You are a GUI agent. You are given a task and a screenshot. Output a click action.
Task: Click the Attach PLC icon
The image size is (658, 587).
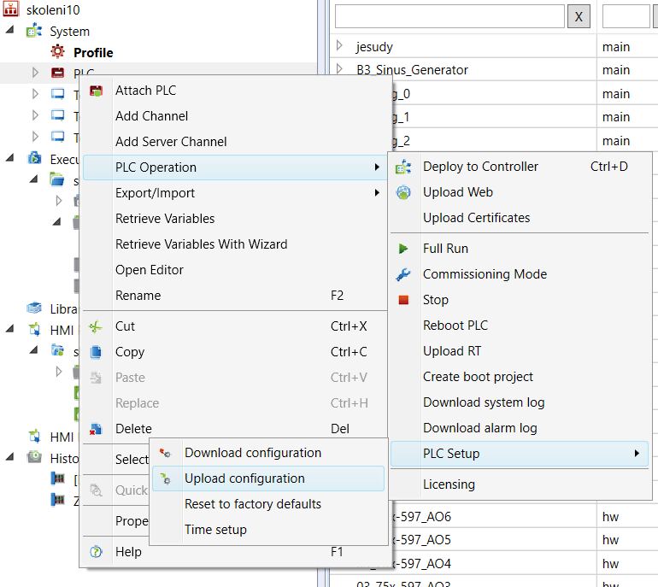point(97,91)
